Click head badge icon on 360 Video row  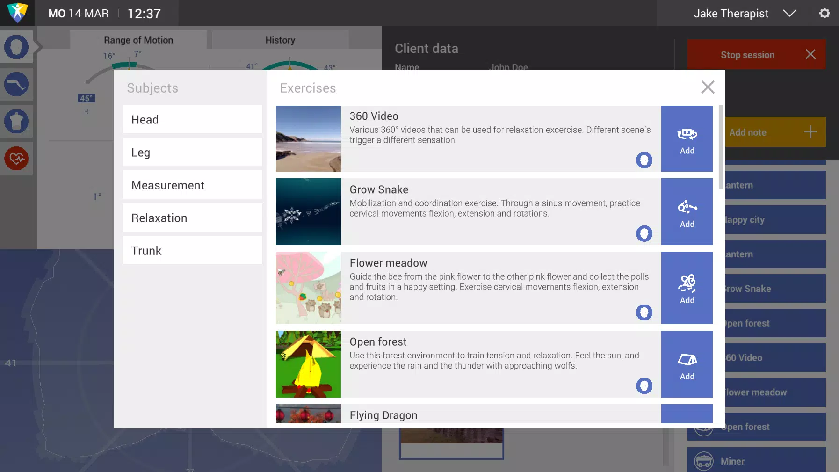click(x=644, y=160)
